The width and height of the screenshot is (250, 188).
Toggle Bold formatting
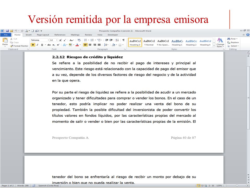click(33, 45)
